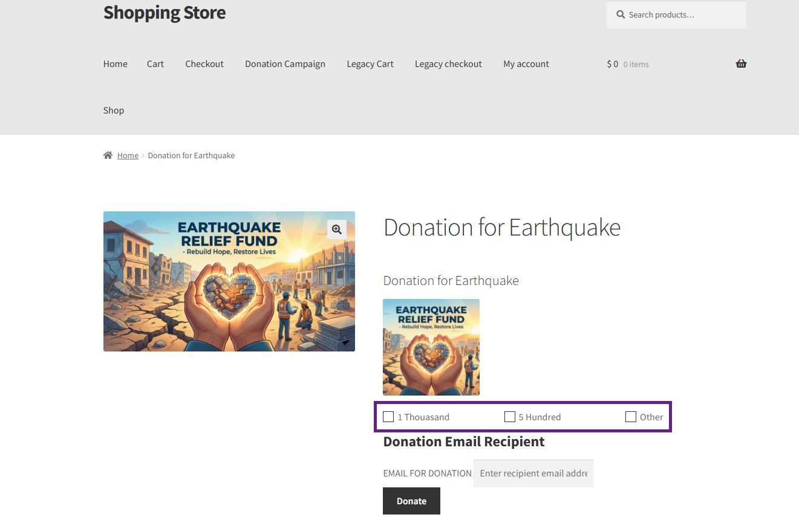Click the Home breadcrumb link
799x526 pixels.
coord(128,155)
